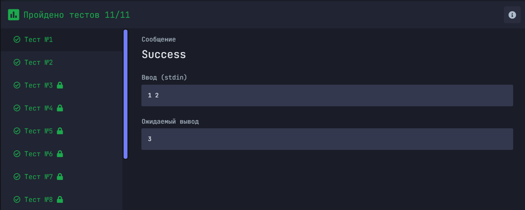This screenshot has width=525, height=210.
Task: Open the Тест №8 entry
Action: 39,199
